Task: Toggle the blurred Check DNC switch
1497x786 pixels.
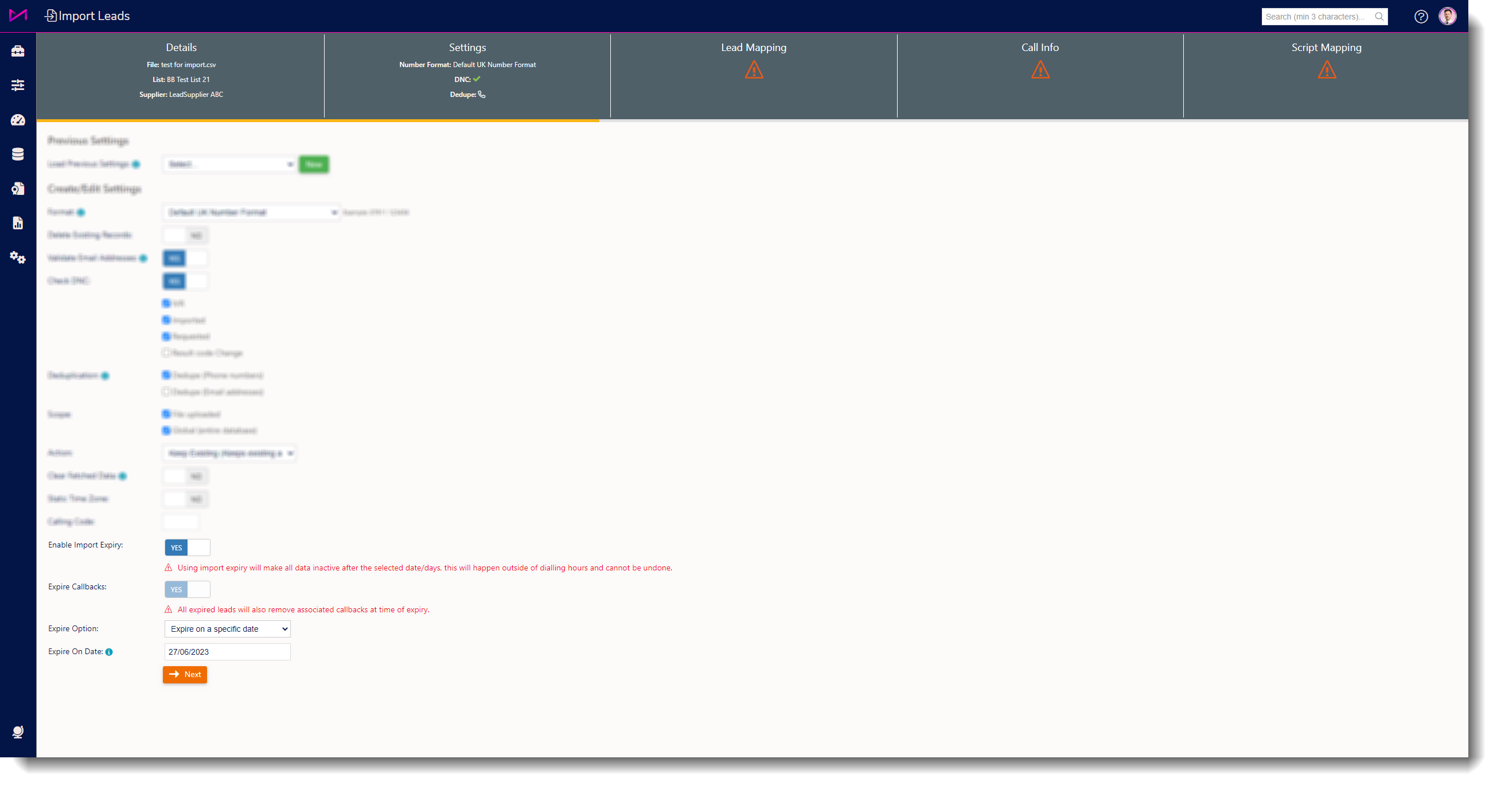Action: click(x=185, y=281)
